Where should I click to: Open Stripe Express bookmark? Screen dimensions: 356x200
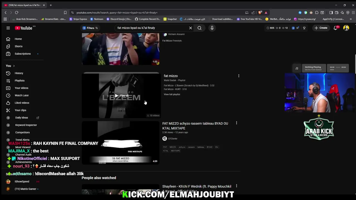(78, 19)
